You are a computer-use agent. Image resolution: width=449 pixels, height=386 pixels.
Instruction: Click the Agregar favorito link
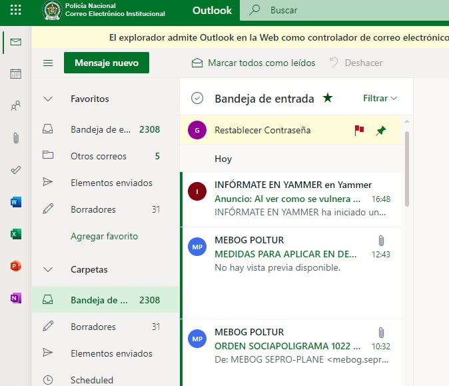(104, 236)
